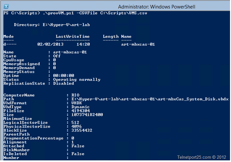
Task: Click the 02/02/2013 date in the listing
Action: 50,44
